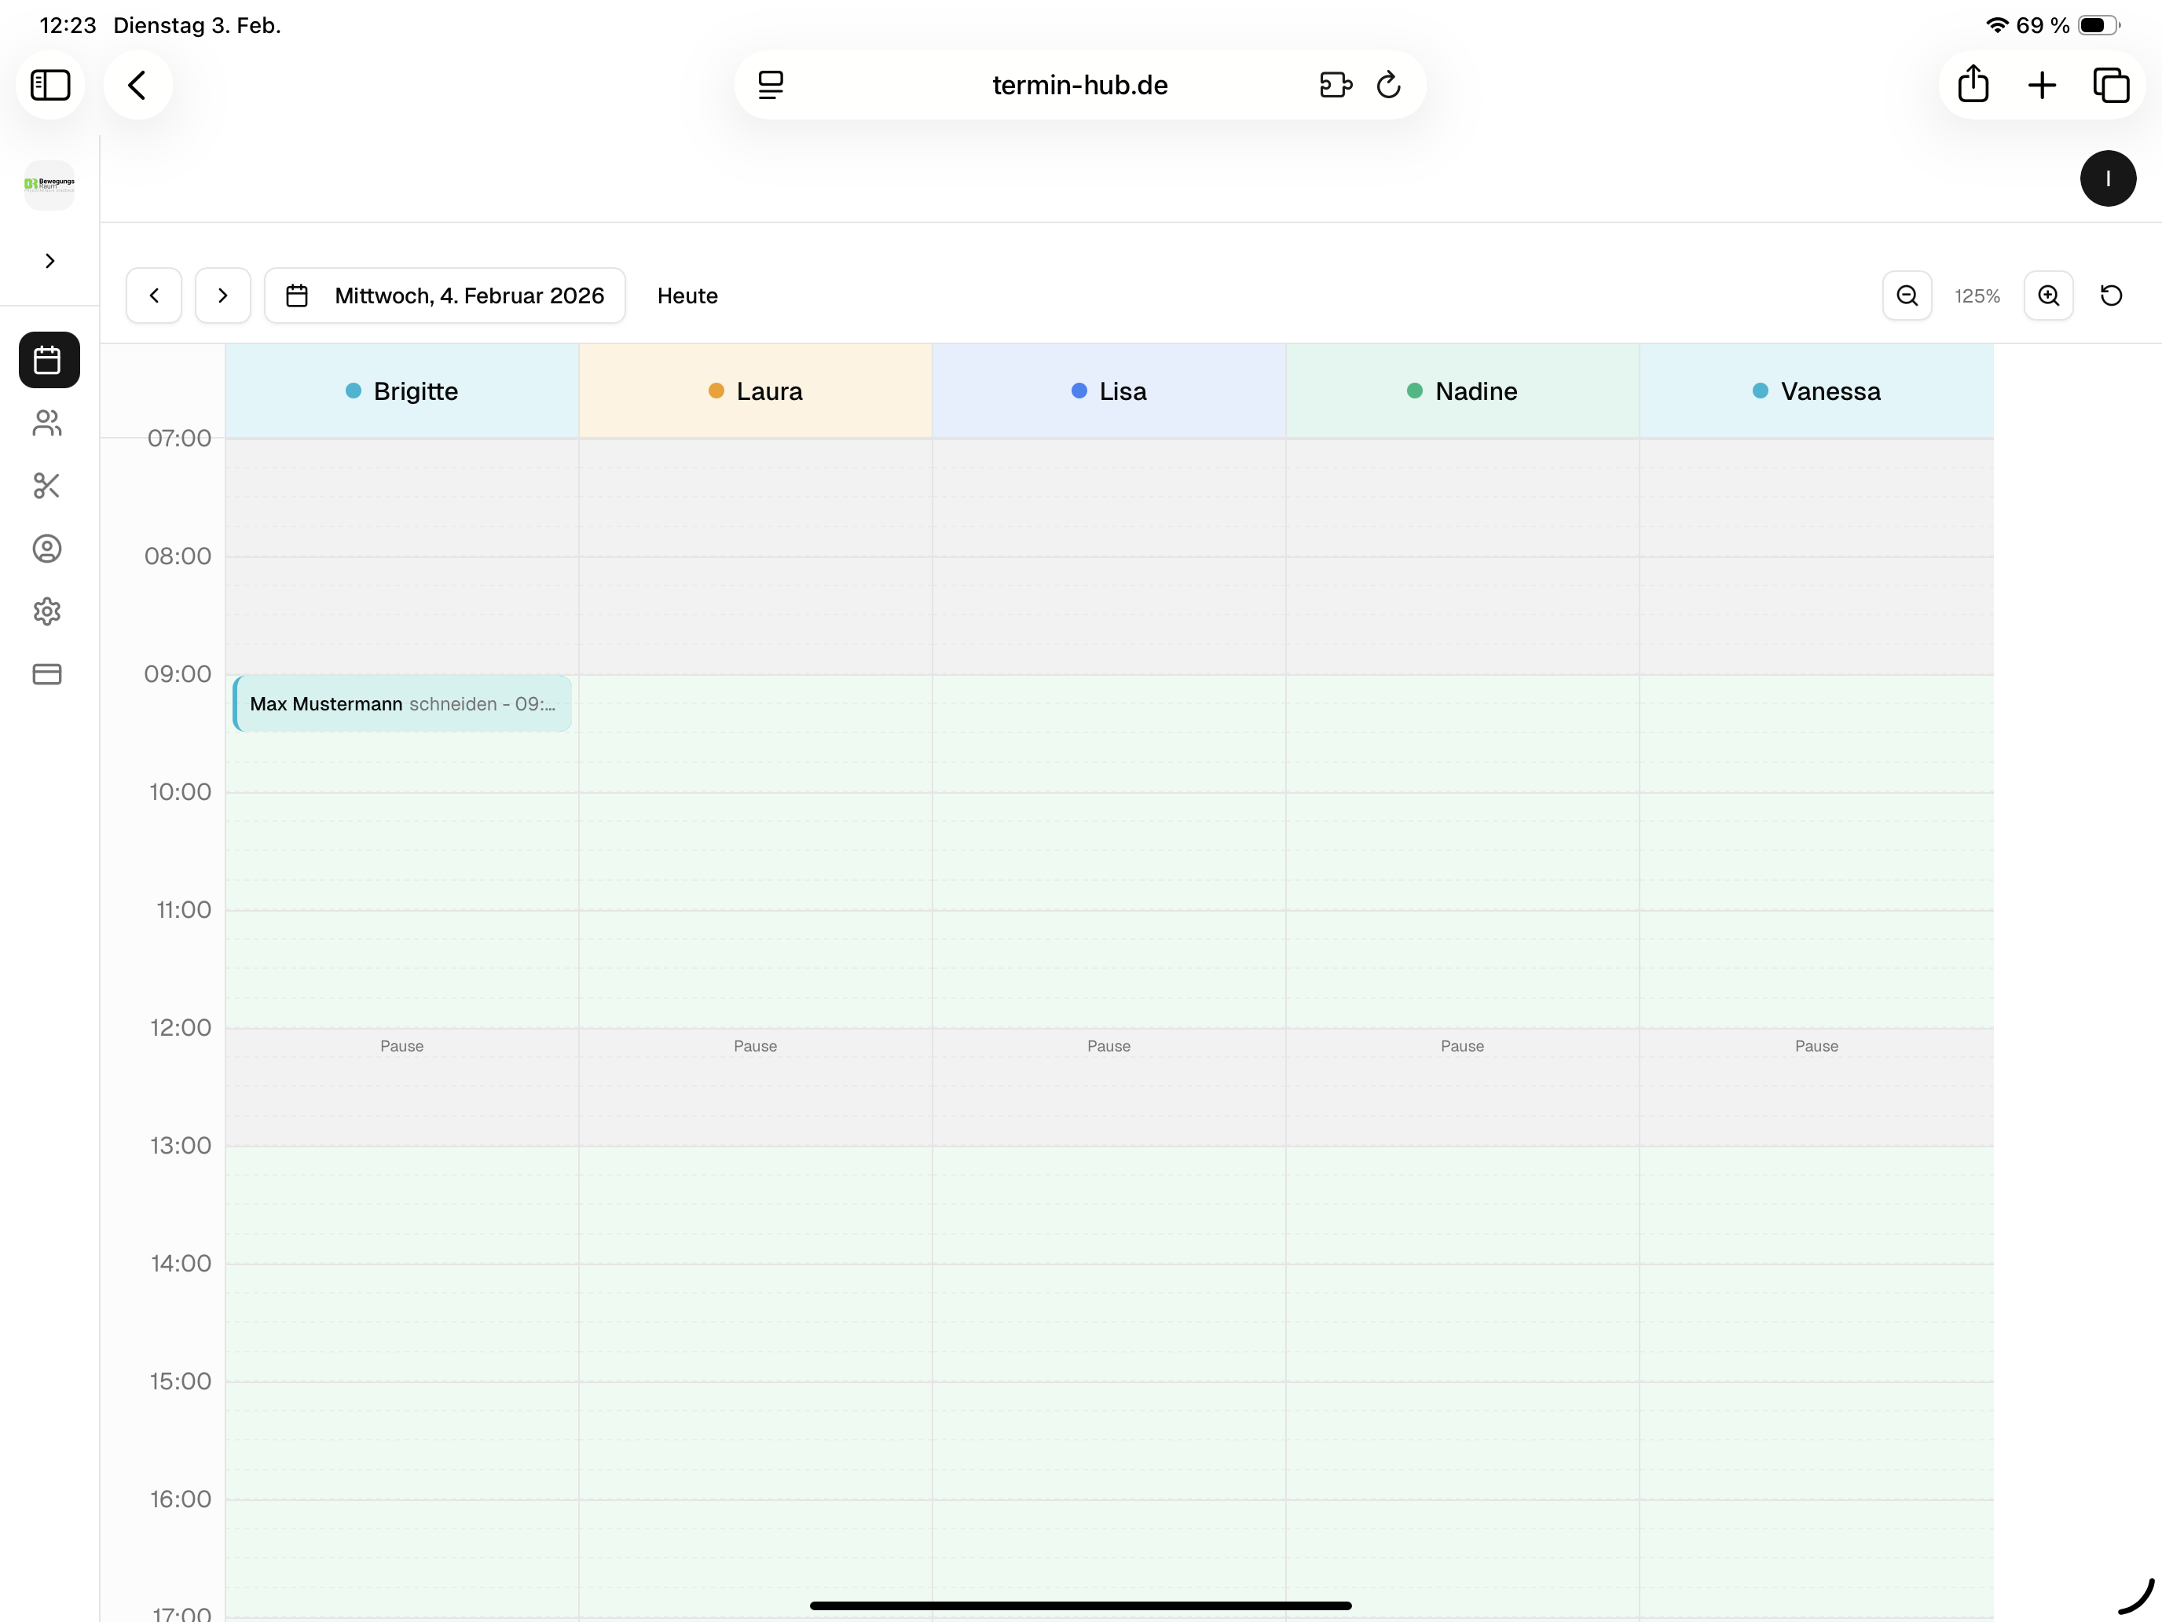Go to next day

(223, 295)
